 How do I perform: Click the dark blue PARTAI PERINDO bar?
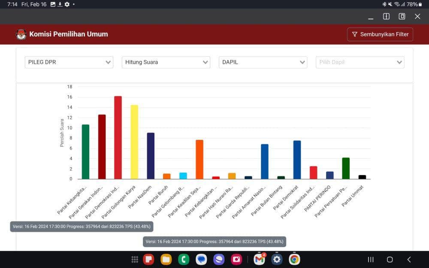[x=329, y=175]
